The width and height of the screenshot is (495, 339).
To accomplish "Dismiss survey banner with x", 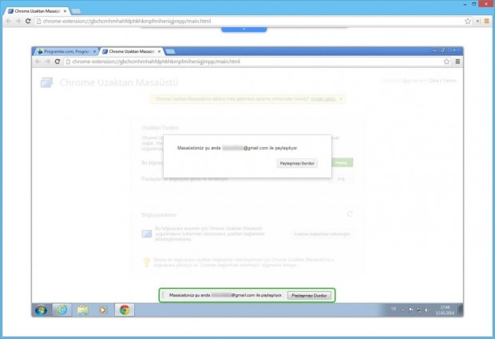I will [x=341, y=99].
